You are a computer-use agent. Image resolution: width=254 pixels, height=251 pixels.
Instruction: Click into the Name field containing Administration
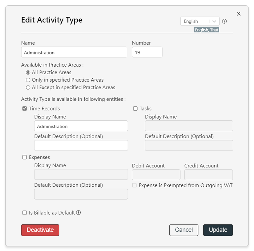click(74, 52)
